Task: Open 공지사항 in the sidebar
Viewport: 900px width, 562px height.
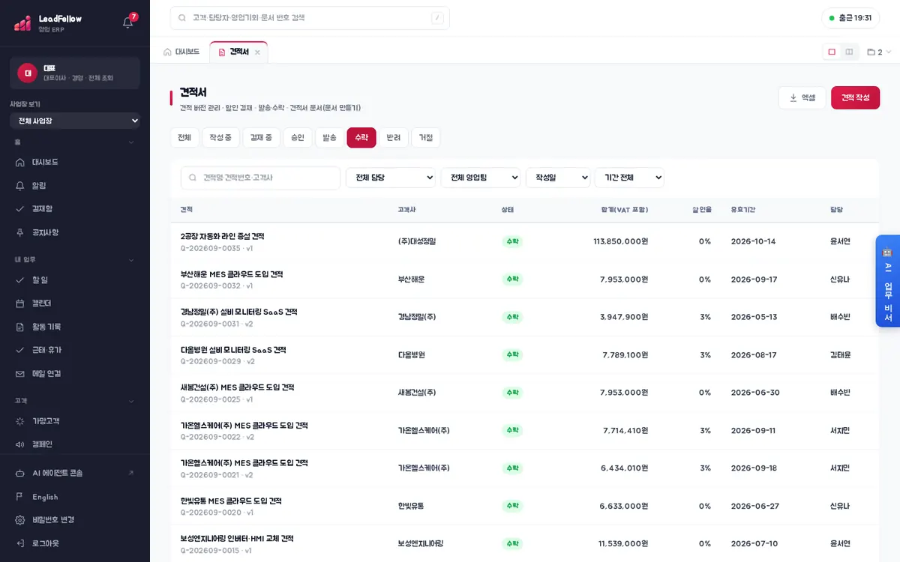Action: (75, 232)
